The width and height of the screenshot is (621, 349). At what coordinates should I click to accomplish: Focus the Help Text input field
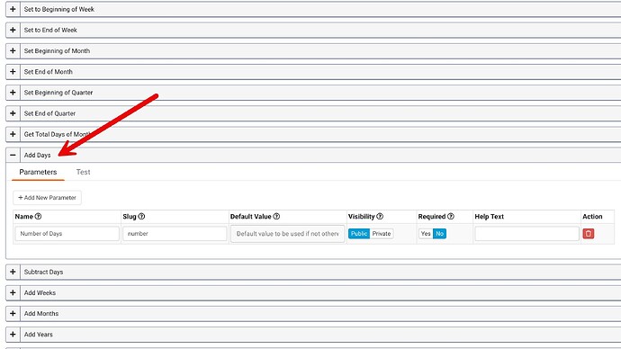526,234
